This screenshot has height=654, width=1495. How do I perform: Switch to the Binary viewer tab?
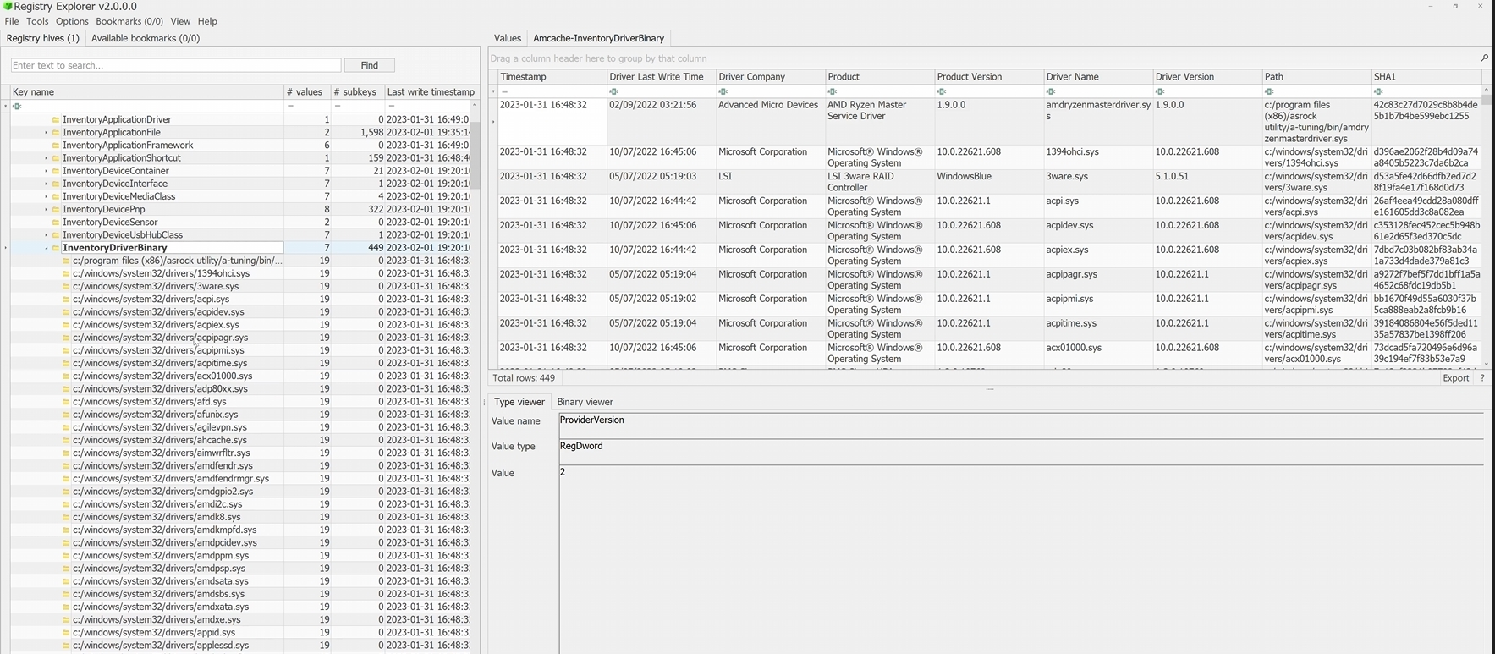[x=585, y=402]
